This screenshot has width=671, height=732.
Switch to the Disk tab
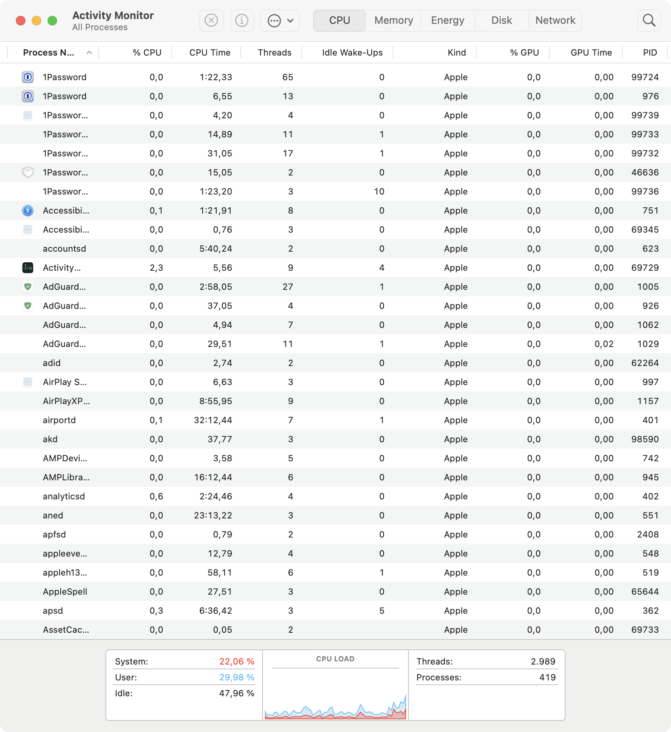(x=502, y=20)
